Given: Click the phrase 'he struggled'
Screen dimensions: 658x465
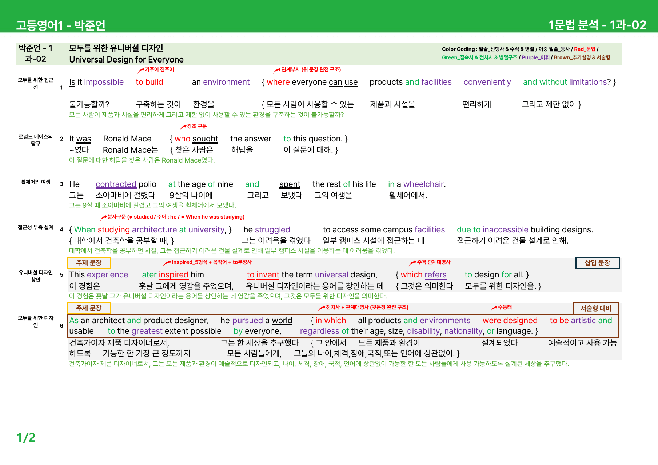Looking at the screenshot, I should (x=267, y=230).
